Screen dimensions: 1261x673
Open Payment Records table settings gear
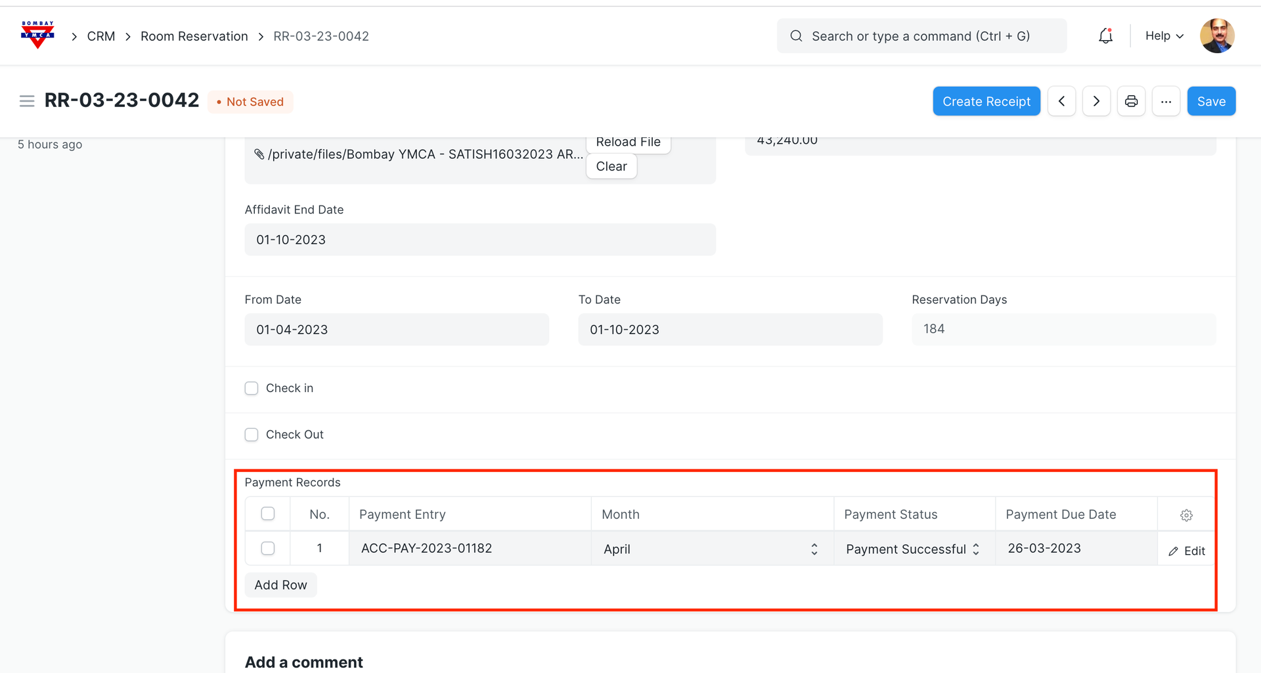(1186, 515)
